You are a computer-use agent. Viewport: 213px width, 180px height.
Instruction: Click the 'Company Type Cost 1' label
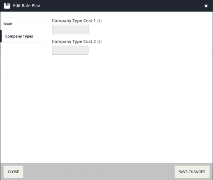point(74,21)
